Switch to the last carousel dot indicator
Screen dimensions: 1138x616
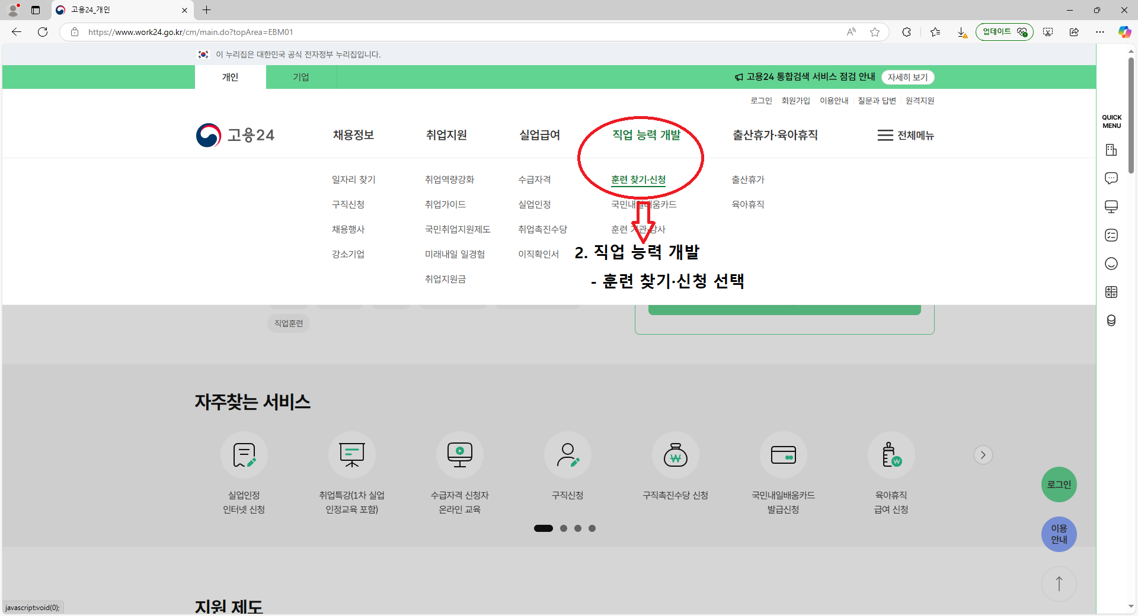coord(592,528)
